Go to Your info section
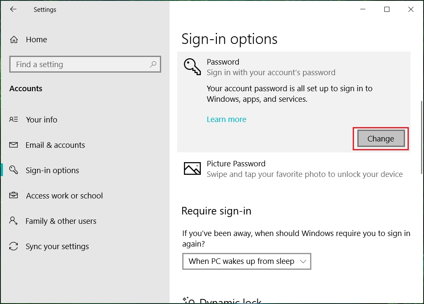 click(x=41, y=119)
